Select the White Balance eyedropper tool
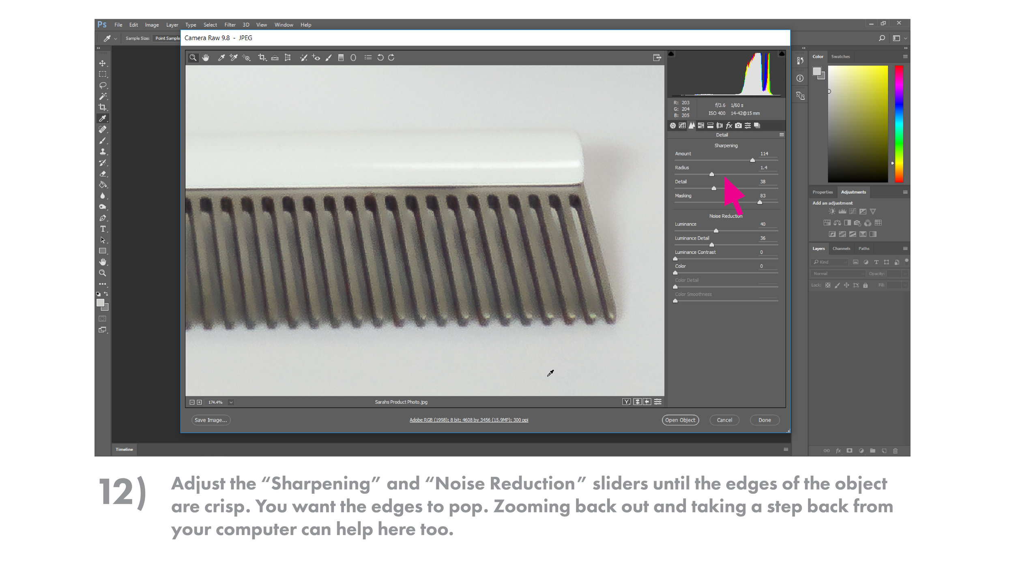The height and width of the screenshot is (570, 1014). pyautogui.click(x=221, y=58)
